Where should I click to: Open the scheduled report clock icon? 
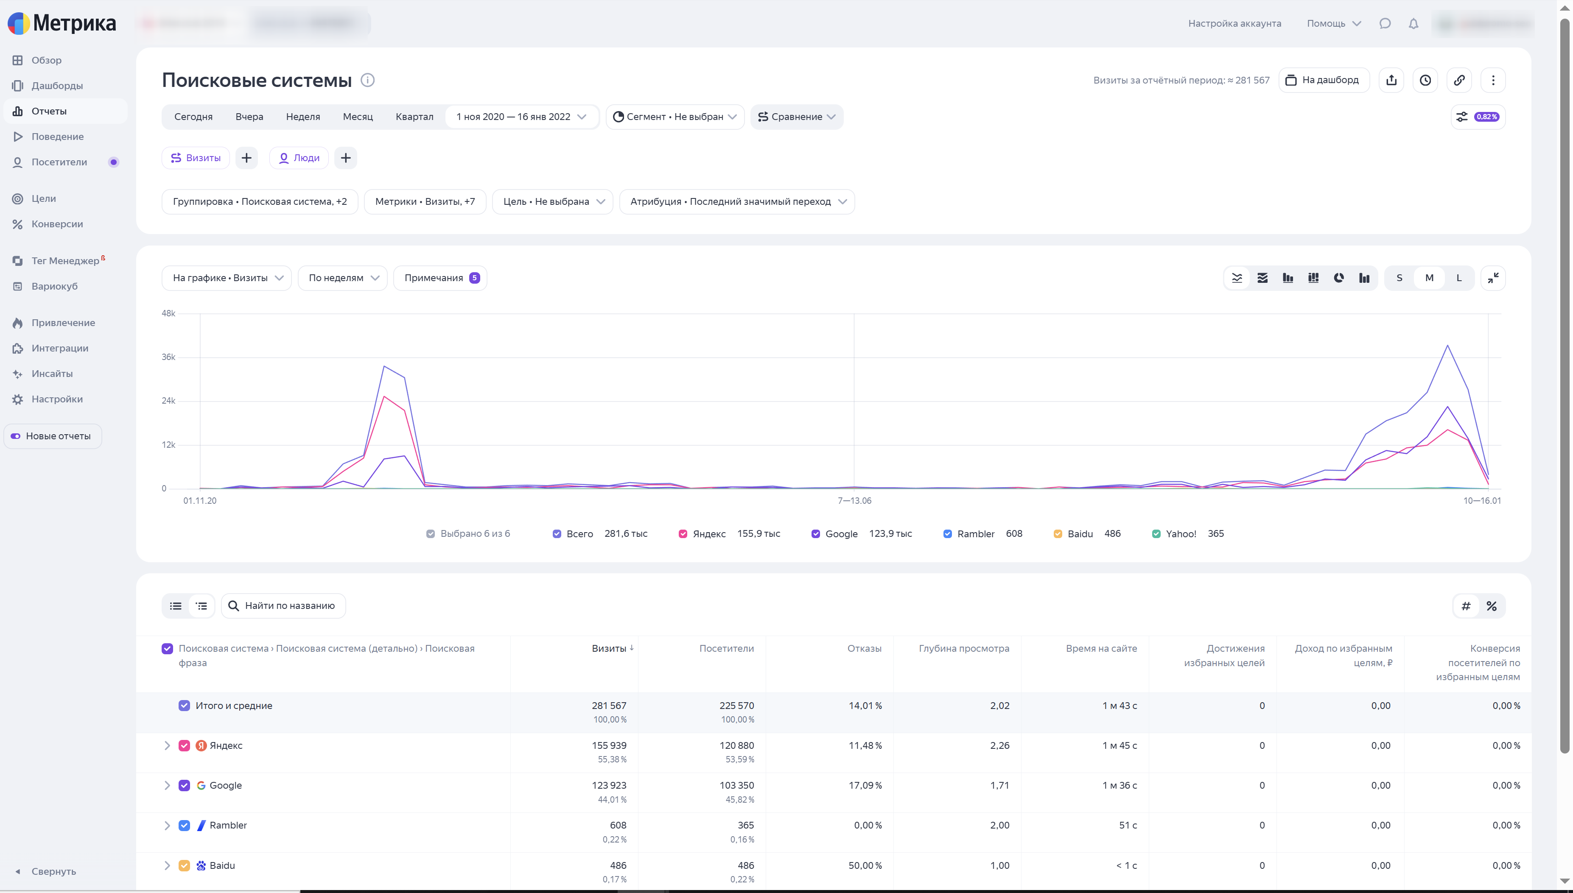(1425, 80)
